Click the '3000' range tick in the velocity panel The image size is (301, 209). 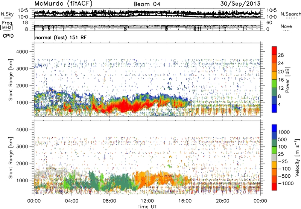click(22, 146)
